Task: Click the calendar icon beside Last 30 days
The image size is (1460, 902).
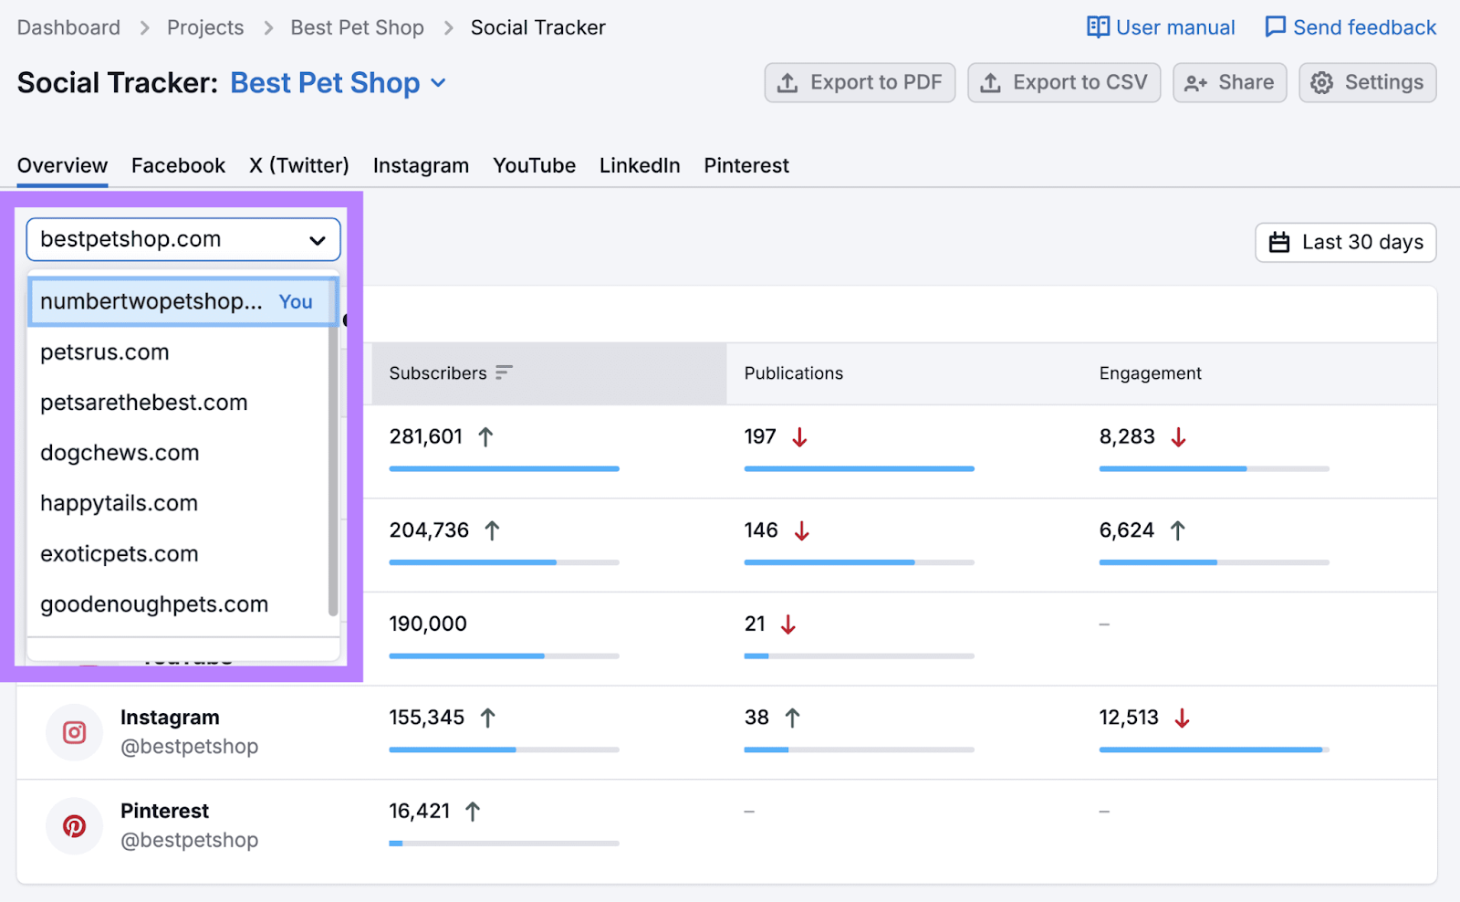Action: click(x=1280, y=242)
